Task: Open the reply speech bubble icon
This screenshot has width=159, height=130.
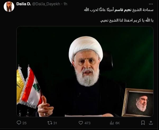Action: (19, 123)
